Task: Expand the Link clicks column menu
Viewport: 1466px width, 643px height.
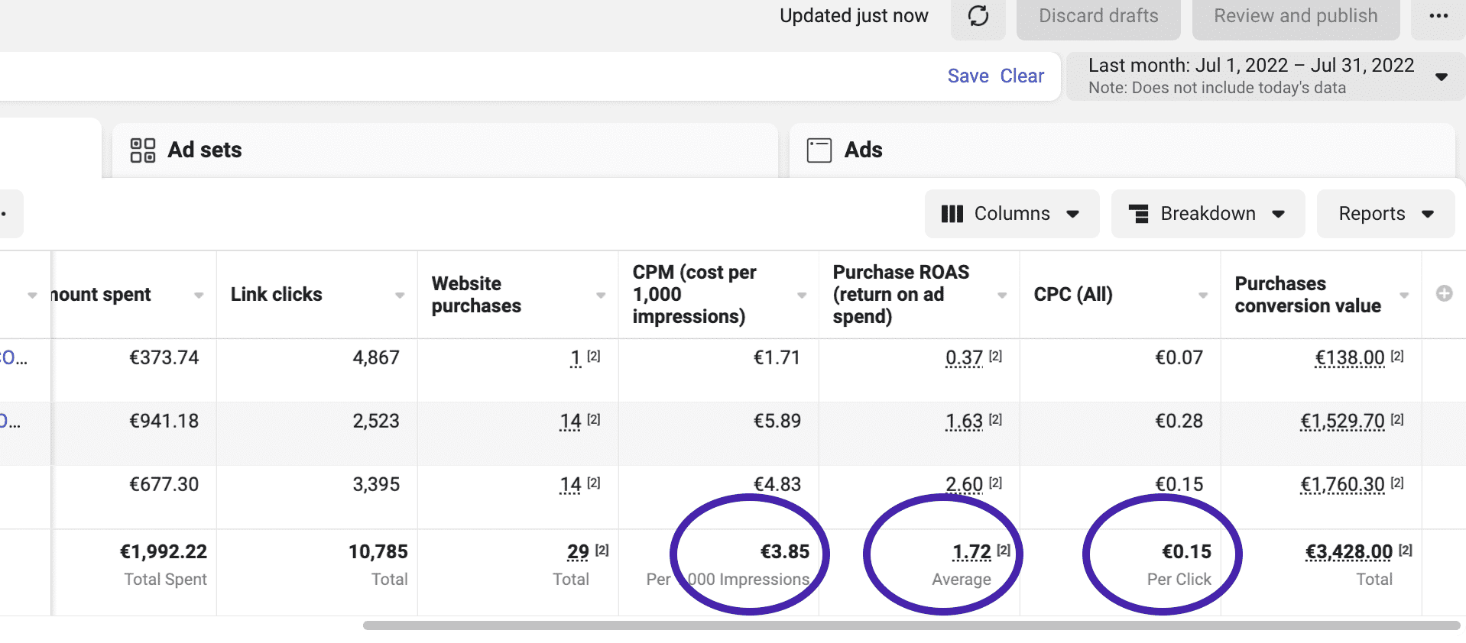Action: [400, 296]
